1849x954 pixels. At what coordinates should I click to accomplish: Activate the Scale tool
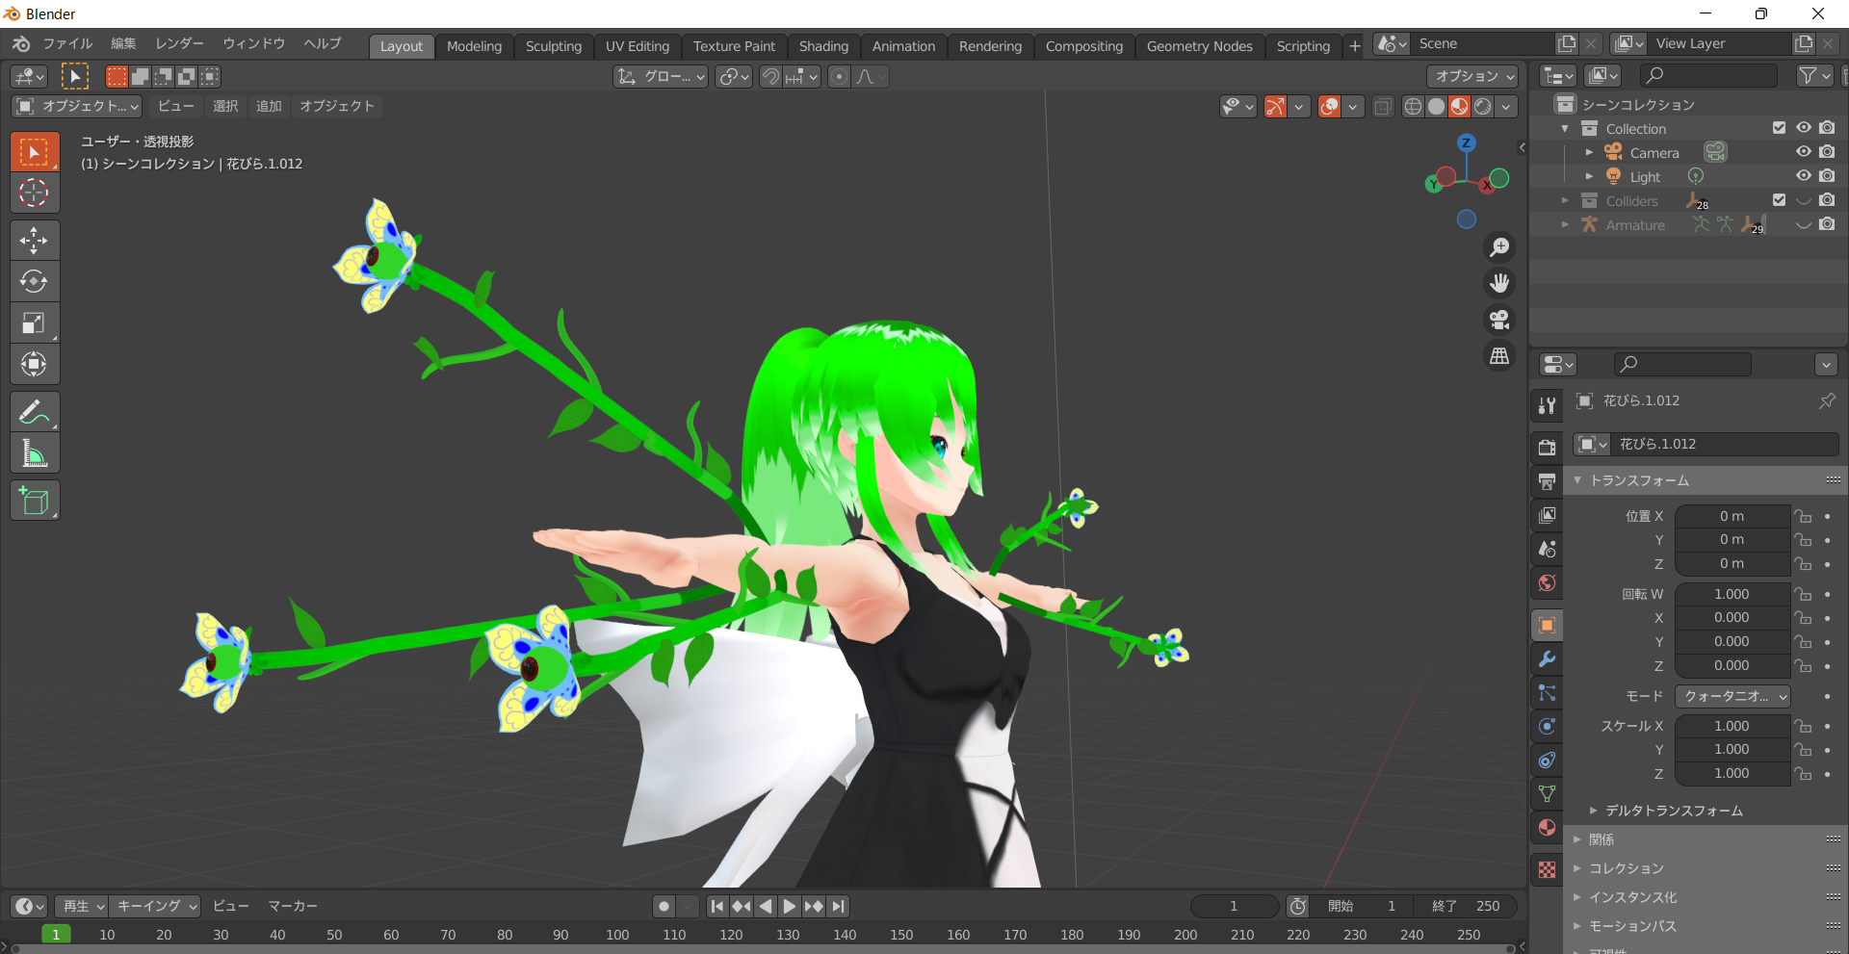34,323
